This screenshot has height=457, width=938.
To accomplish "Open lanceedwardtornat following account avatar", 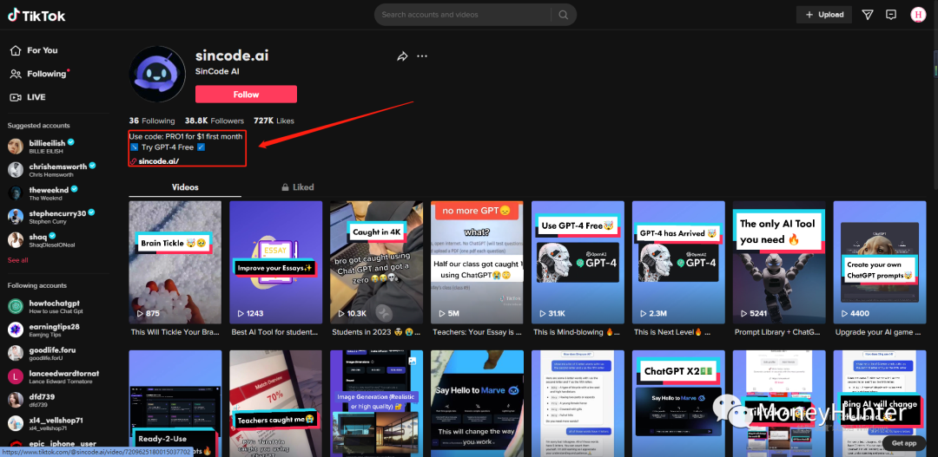I will (16, 377).
